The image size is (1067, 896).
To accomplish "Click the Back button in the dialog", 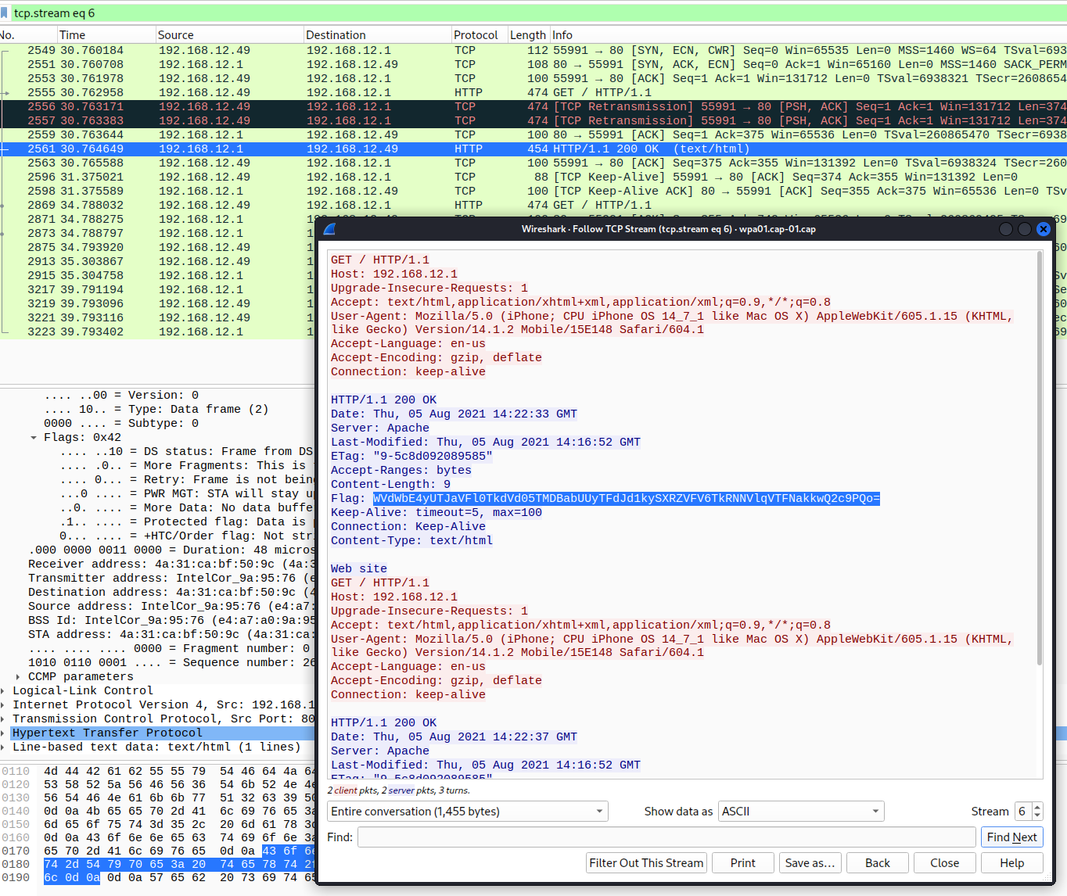I will coord(877,863).
